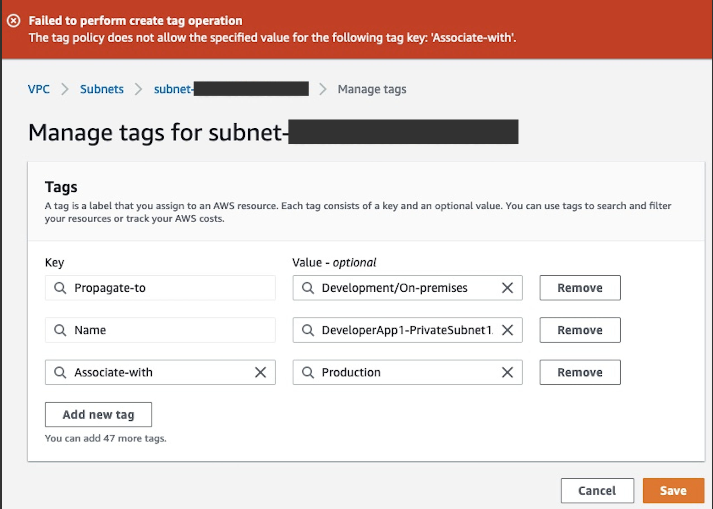Click the search icon in the Development/On-premises value field
Image resolution: width=713 pixels, height=509 pixels.
pyautogui.click(x=308, y=288)
